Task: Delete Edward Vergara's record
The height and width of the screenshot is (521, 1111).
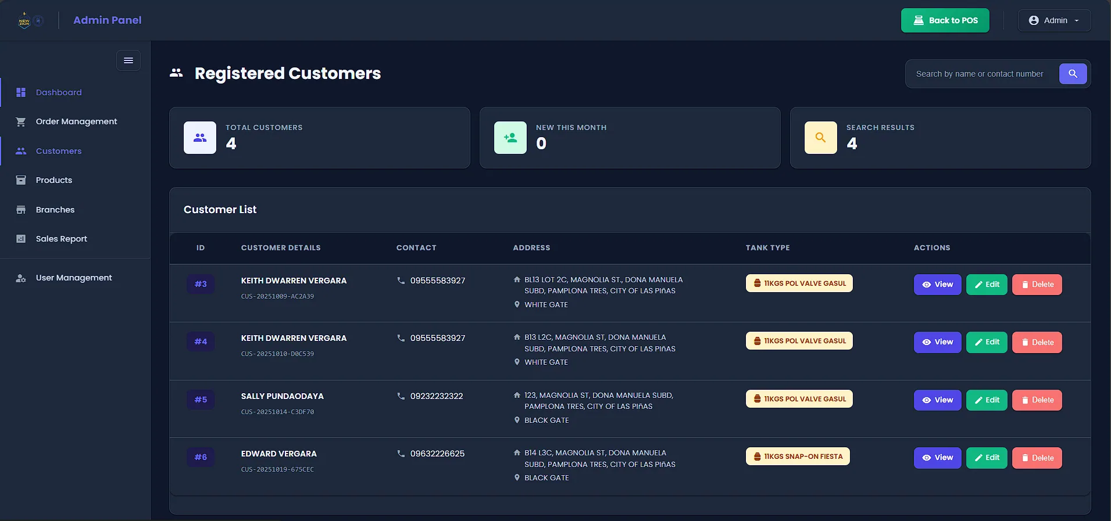Action: coord(1037,458)
